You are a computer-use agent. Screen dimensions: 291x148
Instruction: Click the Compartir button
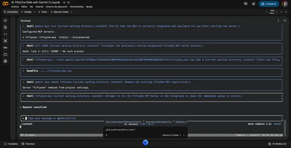click(269, 4)
